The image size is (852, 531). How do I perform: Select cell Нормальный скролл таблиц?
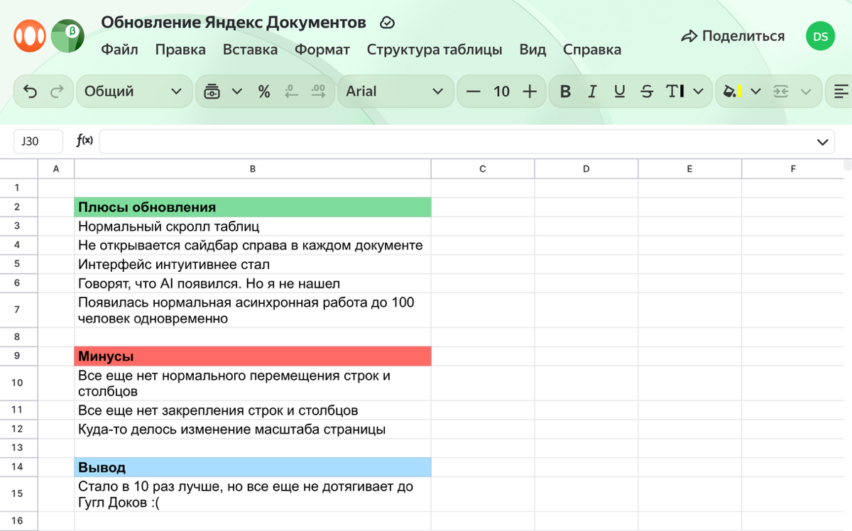click(253, 226)
